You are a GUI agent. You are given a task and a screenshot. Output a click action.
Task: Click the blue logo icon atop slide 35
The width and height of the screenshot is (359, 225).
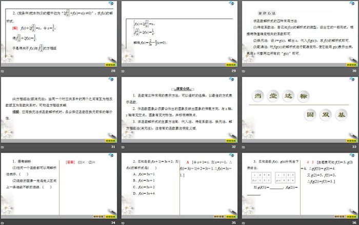point(231,155)
